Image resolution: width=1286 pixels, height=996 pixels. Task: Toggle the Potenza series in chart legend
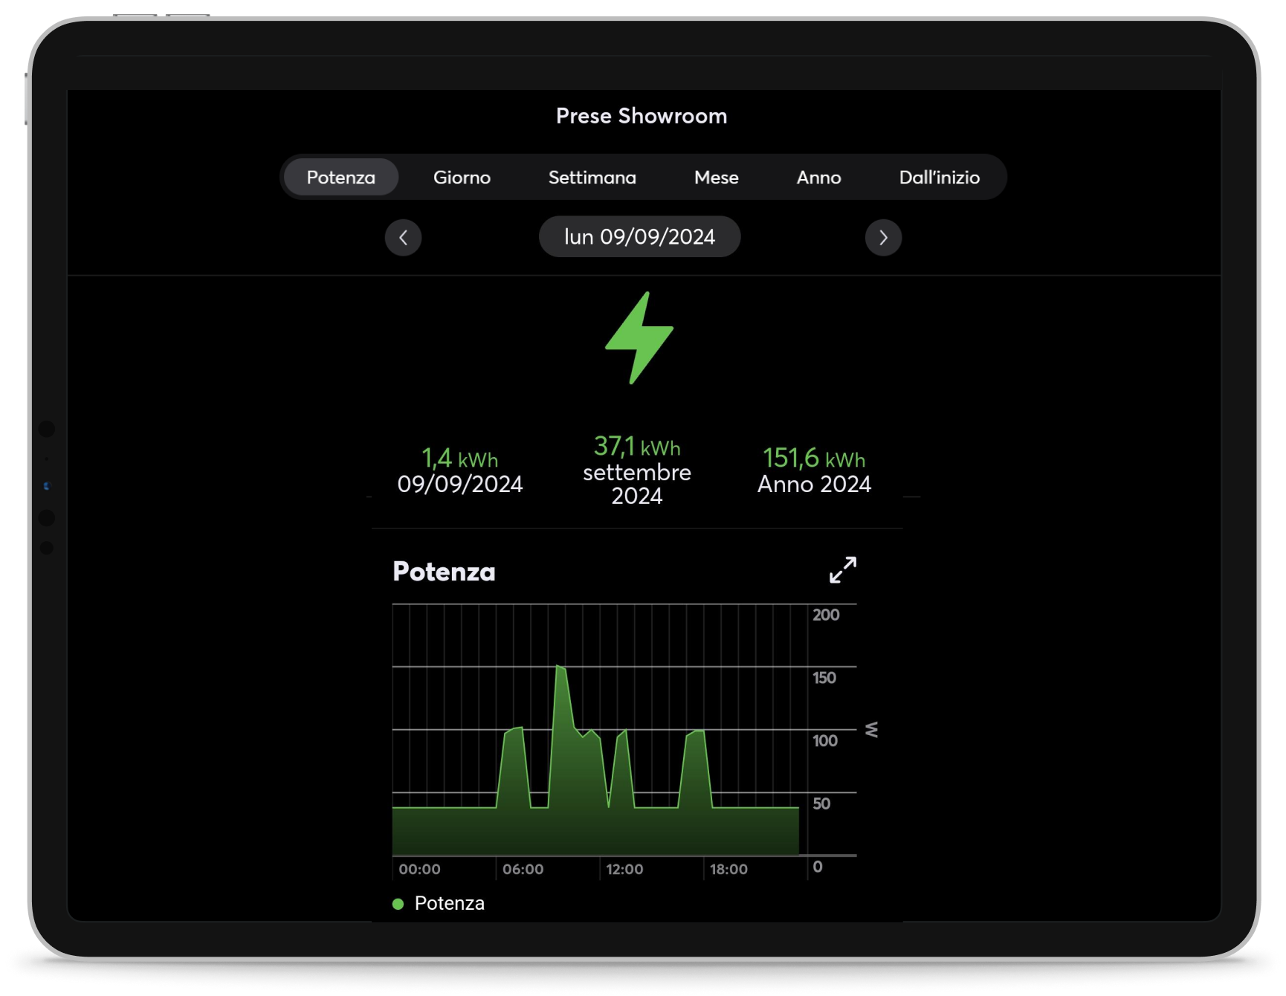pos(449,903)
